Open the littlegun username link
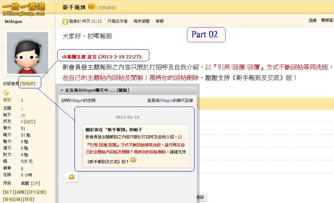Screen dimensions: 334x203 point(14,21)
